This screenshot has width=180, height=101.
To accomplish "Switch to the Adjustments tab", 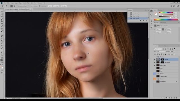I will pos(163,23).
